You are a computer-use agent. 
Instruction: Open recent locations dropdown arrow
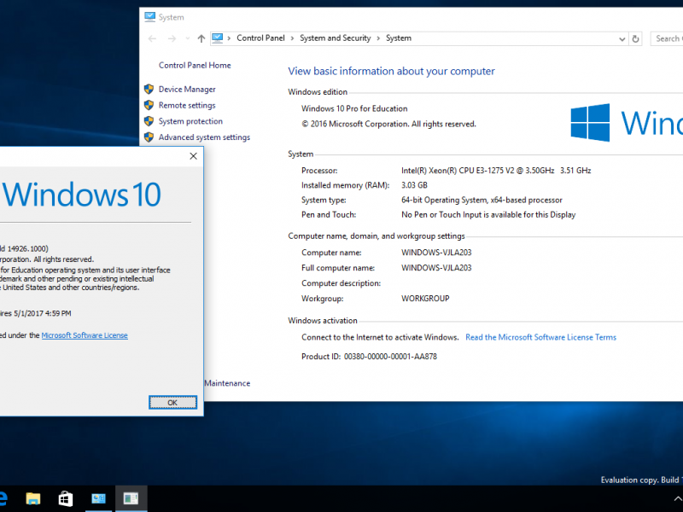pyautogui.click(x=188, y=38)
